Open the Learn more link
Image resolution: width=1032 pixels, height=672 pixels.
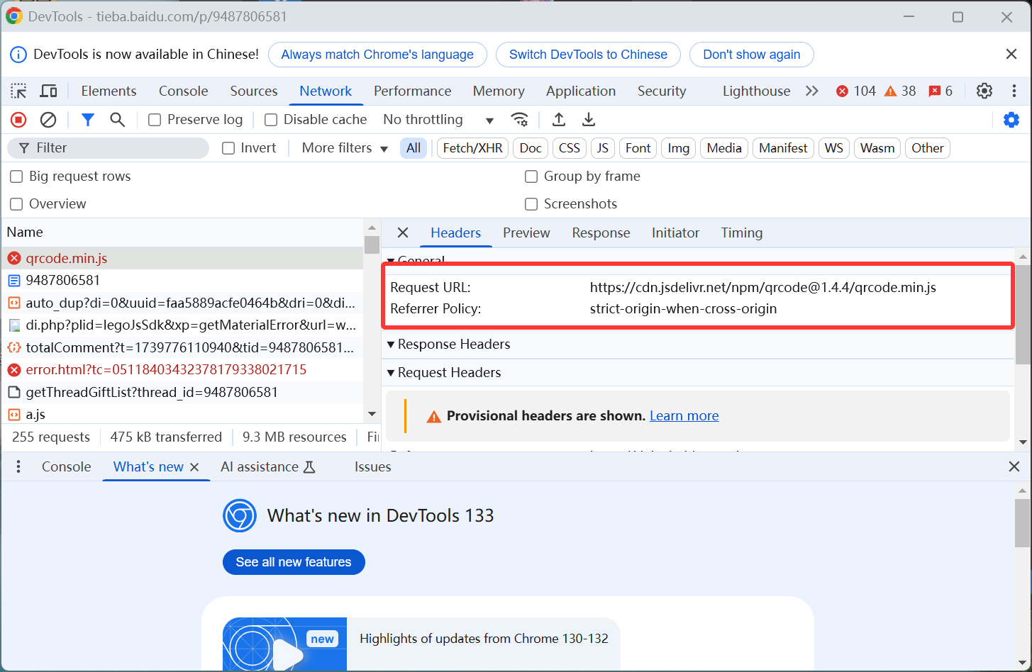[x=684, y=416]
